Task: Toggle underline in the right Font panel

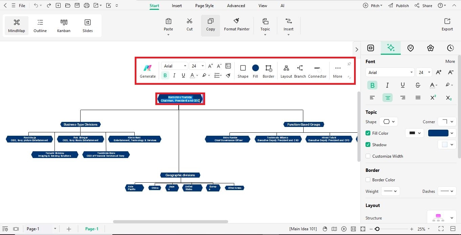Action: (x=402, y=85)
